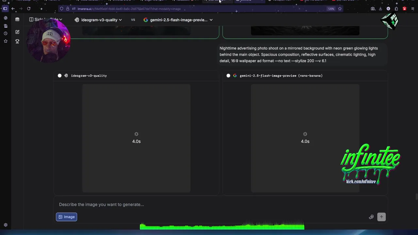The image size is (418, 235).
Task: Open the synced tabs icon in sidebar
Action: tap(6, 26)
